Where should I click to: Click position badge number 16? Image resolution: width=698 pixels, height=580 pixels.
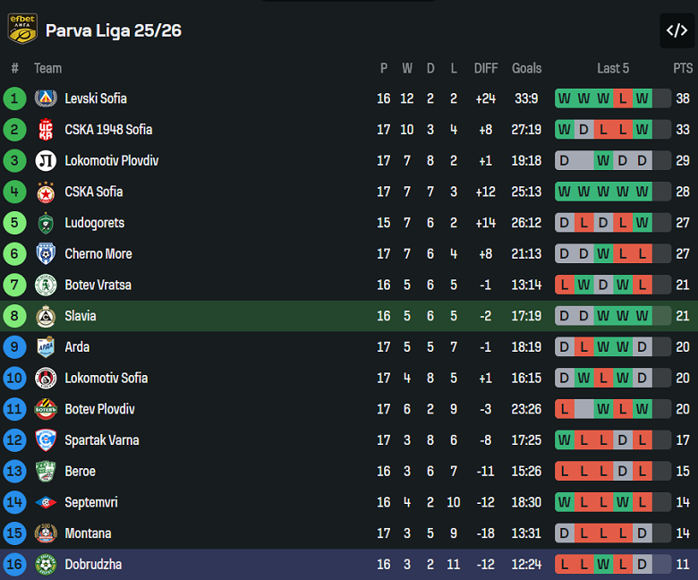point(15,565)
